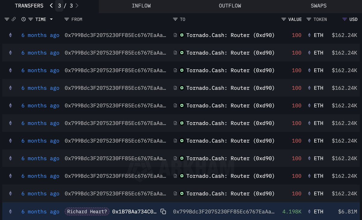Go to previous transfers page
This screenshot has height=220, width=362.
51,6
